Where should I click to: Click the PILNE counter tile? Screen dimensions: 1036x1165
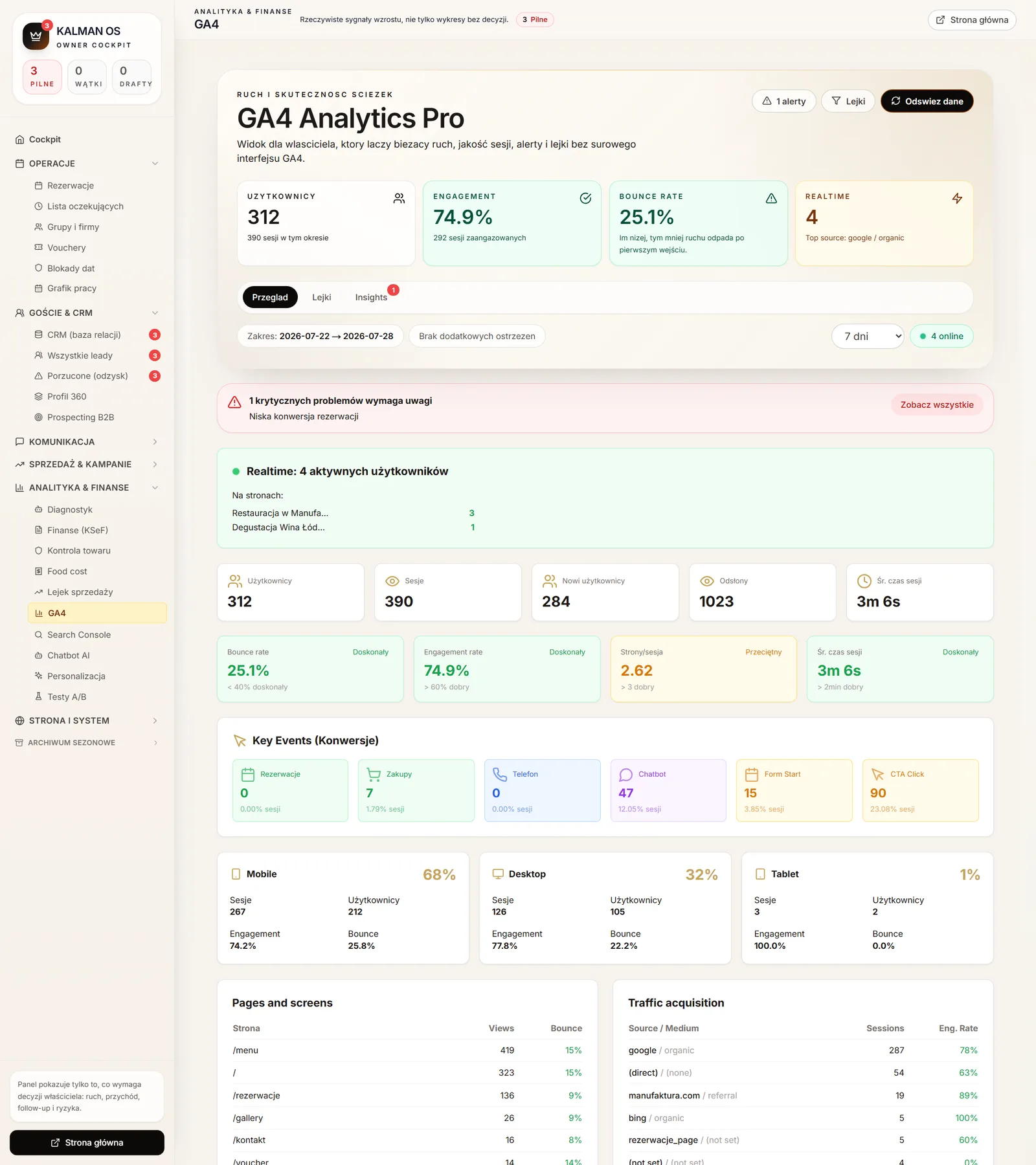pyautogui.click(x=42, y=77)
